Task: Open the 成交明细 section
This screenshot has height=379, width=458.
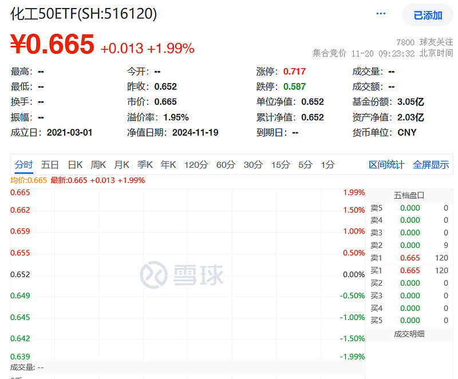Action: coord(409,334)
